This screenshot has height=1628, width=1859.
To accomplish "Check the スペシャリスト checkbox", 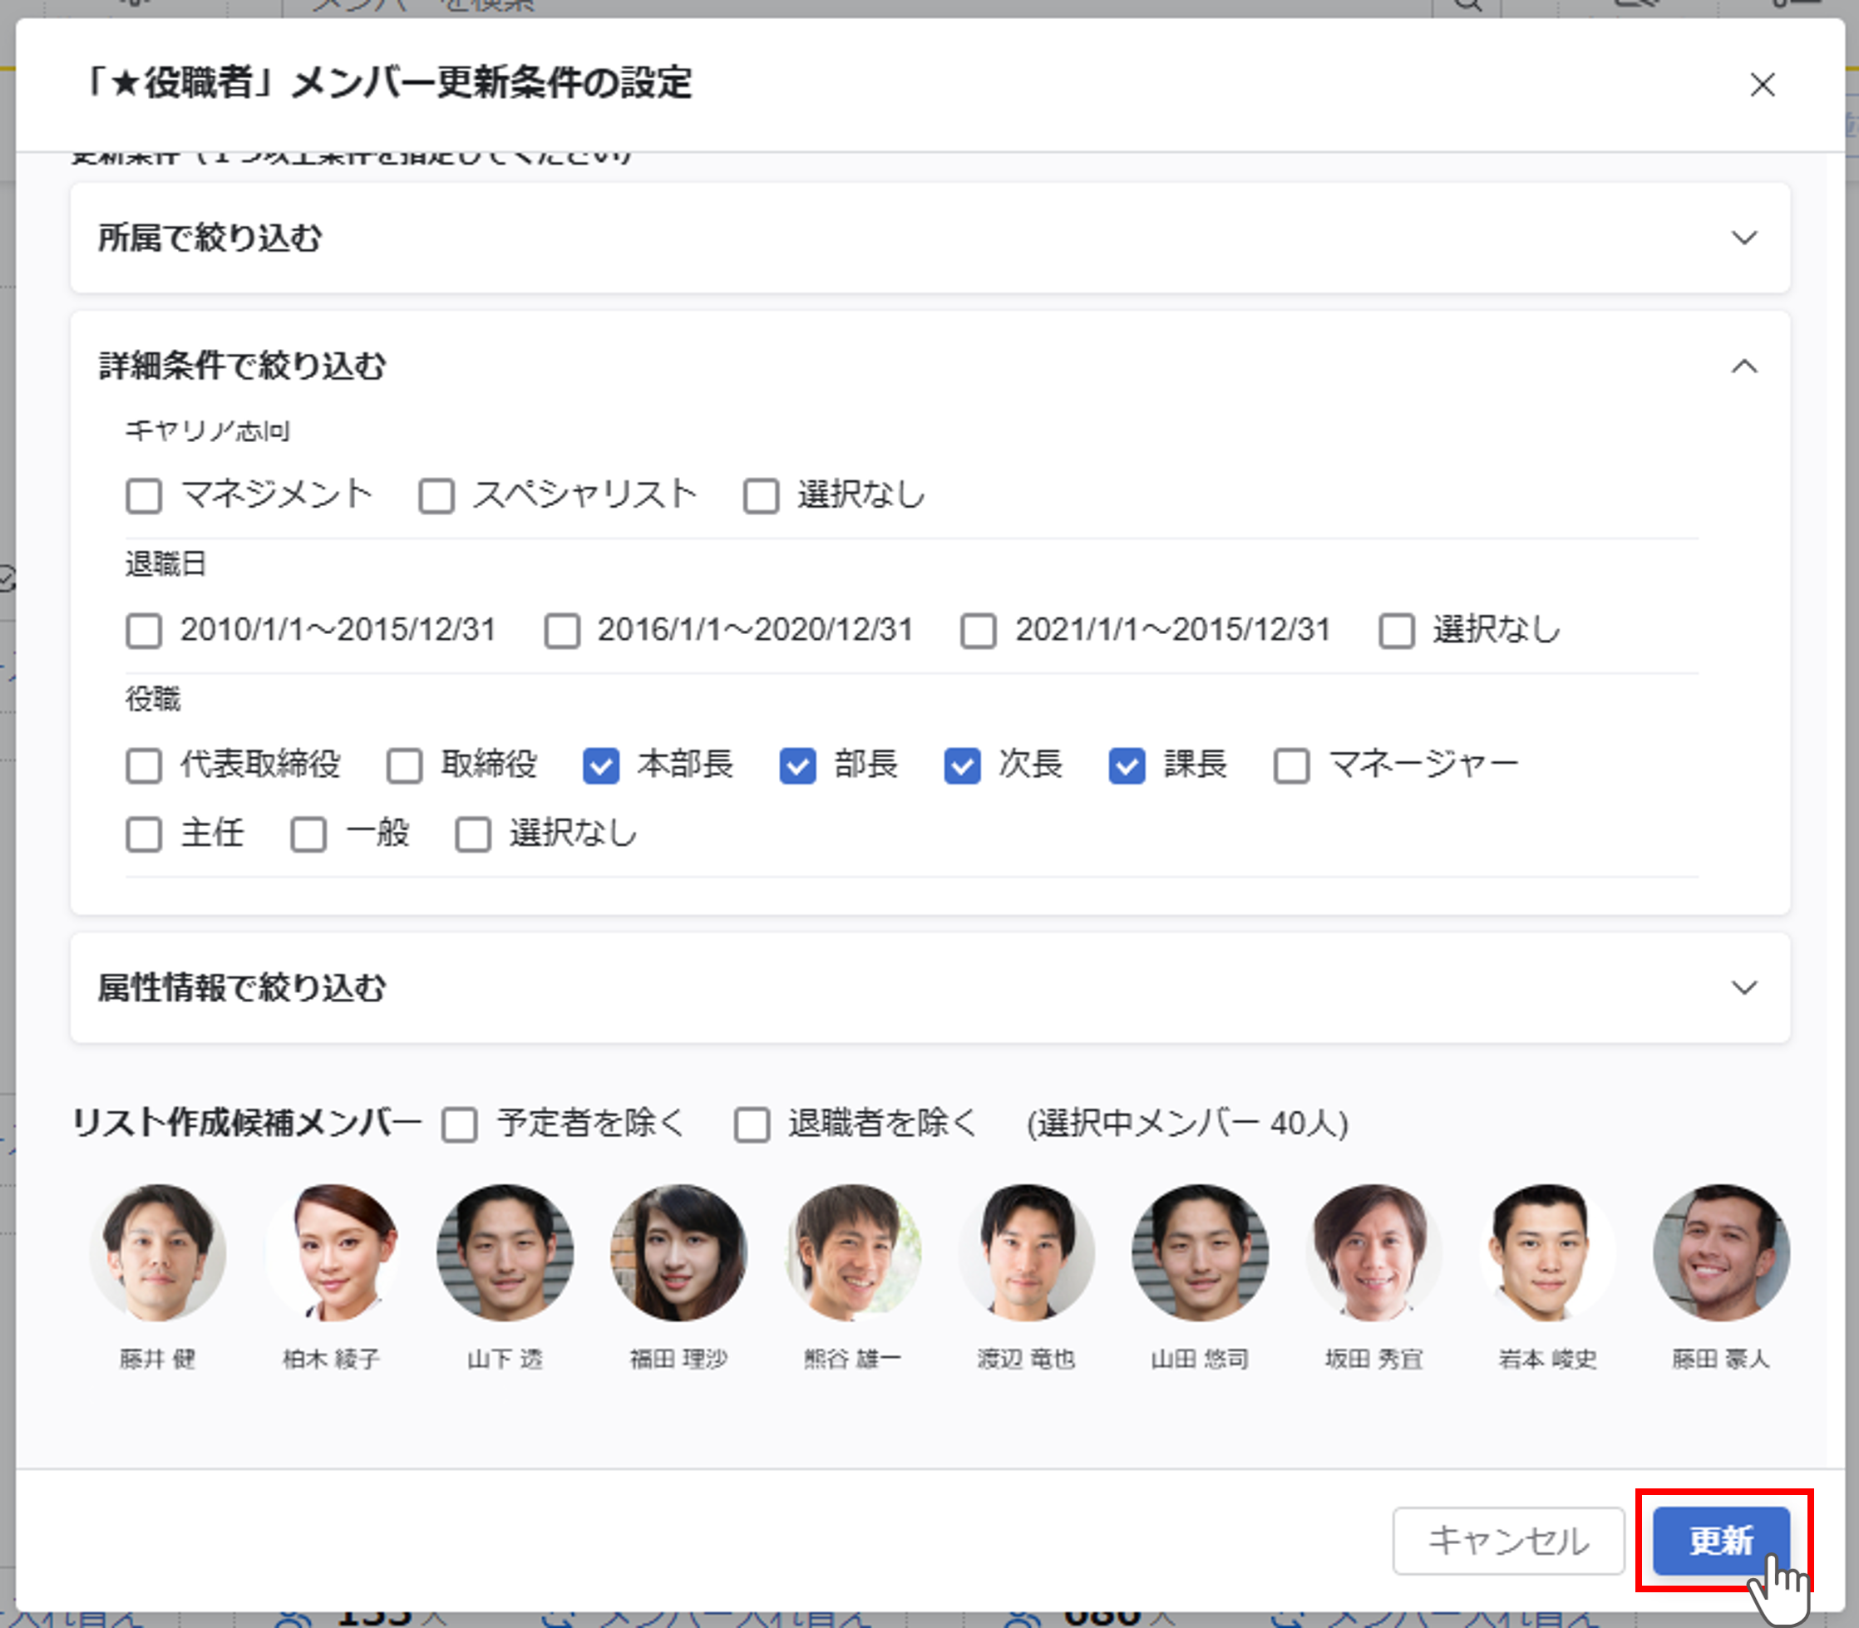I will tap(436, 496).
